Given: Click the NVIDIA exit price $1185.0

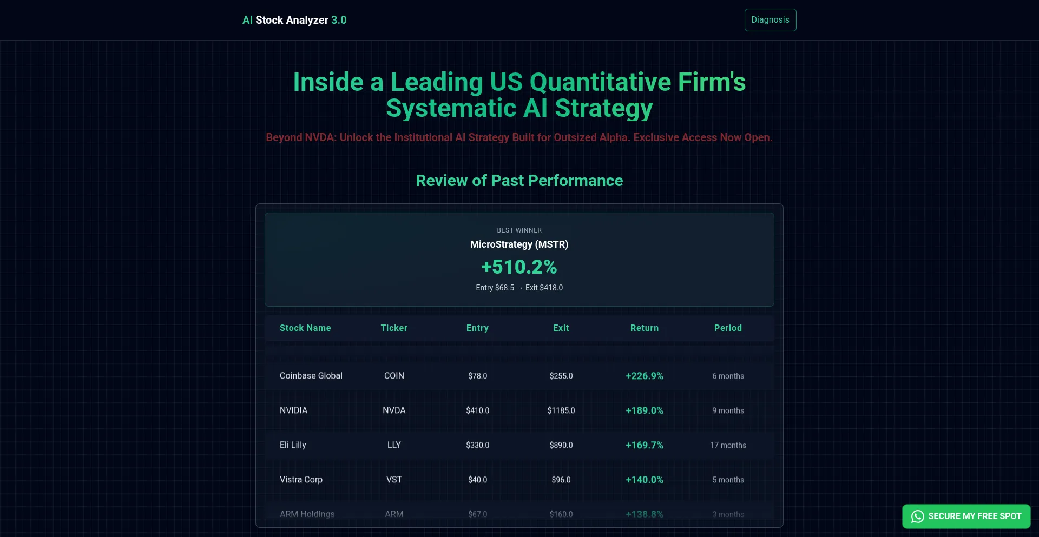Looking at the screenshot, I should point(561,410).
